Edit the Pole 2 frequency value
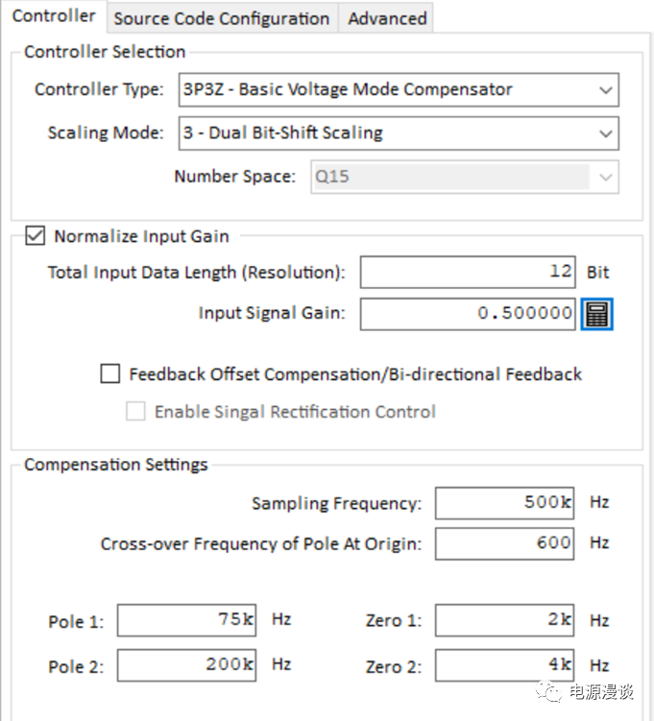The width and height of the screenshot is (654, 721). pyautogui.click(x=186, y=665)
